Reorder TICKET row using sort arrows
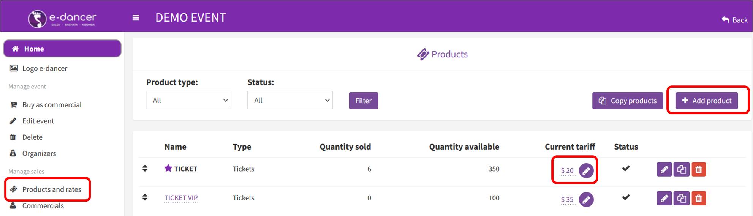This screenshot has width=753, height=216. click(145, 169)
